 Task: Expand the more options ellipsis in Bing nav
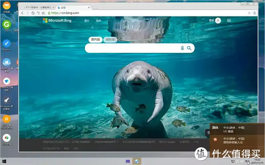click(110, 21)
